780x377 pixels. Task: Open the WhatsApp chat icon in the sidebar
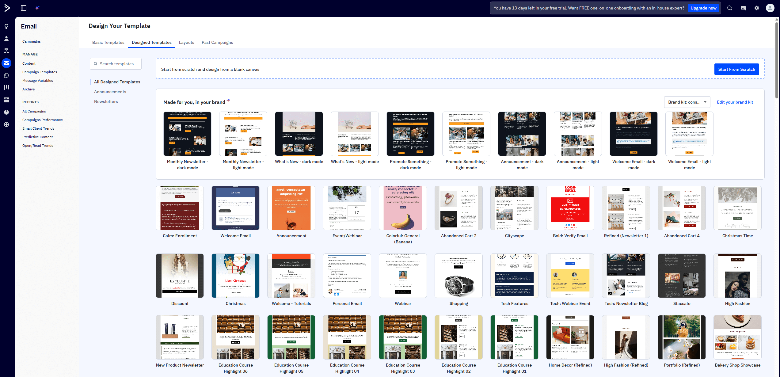[6, 75]
